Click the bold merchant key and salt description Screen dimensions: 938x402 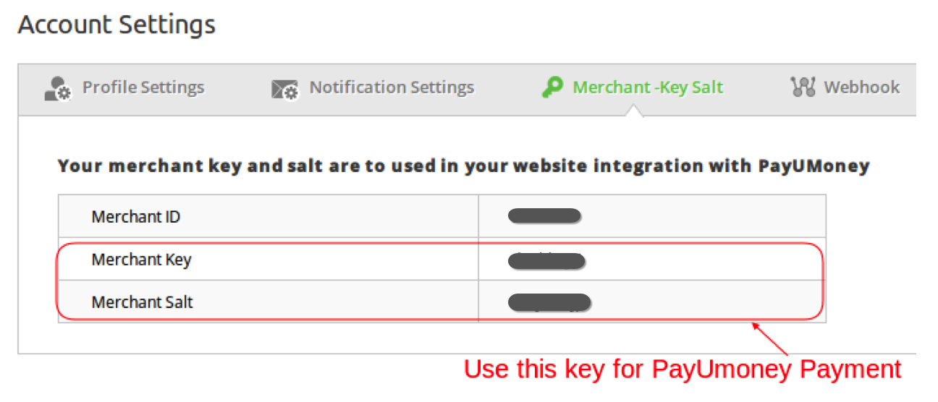[463, 166]
